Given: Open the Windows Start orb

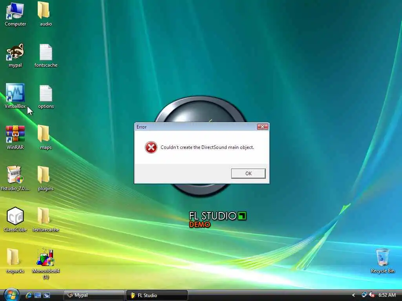Looking at the screenshot, I should pos(11,295).
